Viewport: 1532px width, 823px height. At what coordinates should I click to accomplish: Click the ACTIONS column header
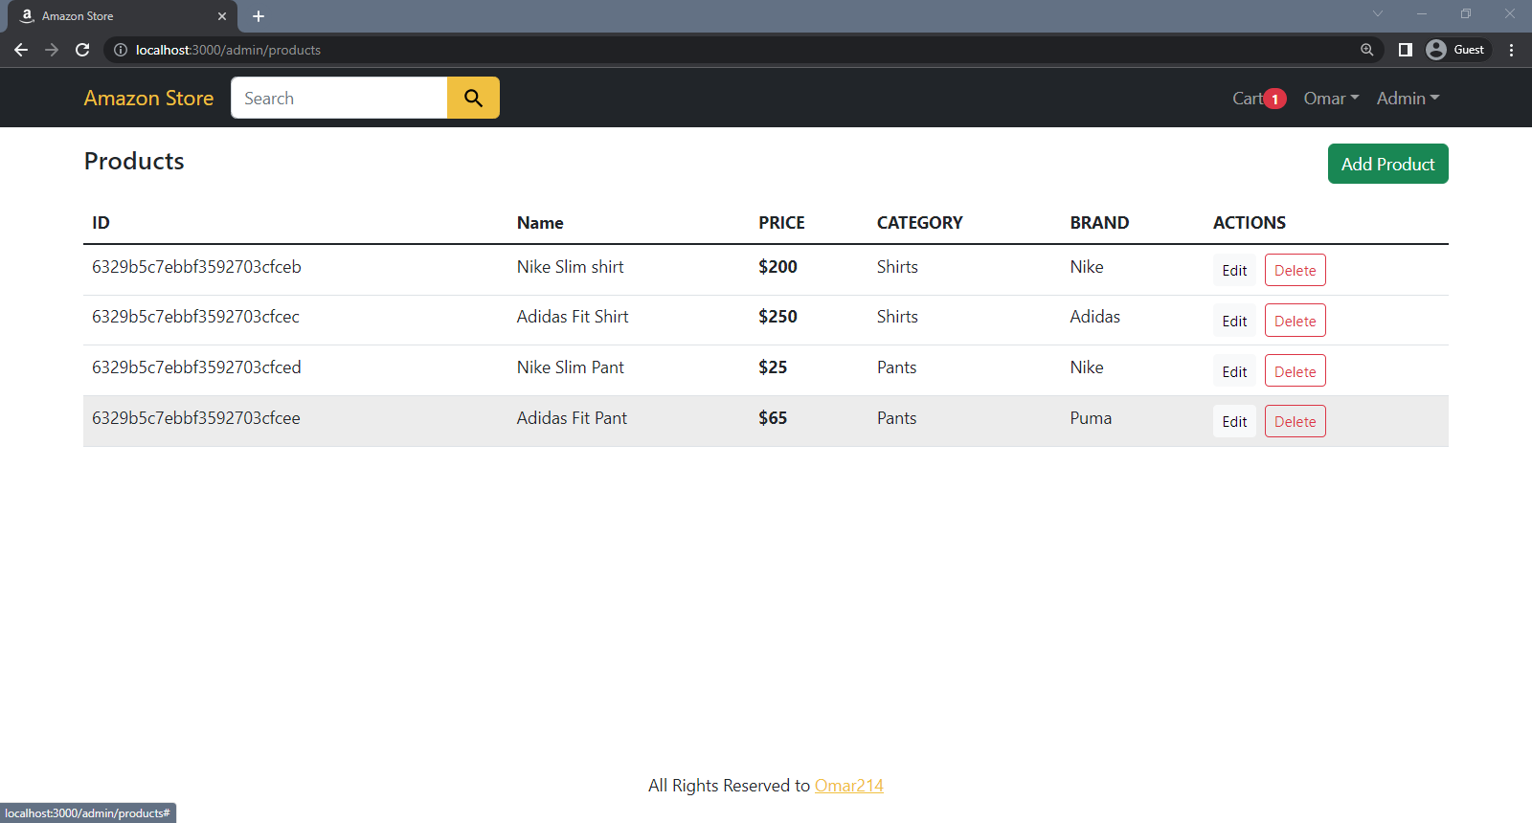pyautogui.click(x=1249, y=223)
